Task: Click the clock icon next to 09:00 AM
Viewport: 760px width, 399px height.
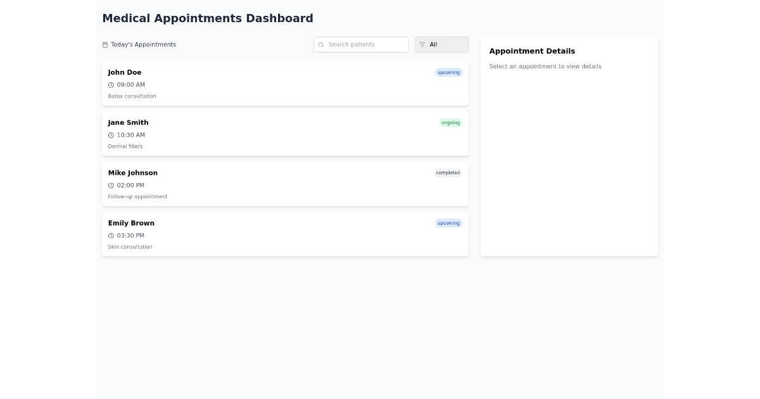Action: click(x=111, y=84)
